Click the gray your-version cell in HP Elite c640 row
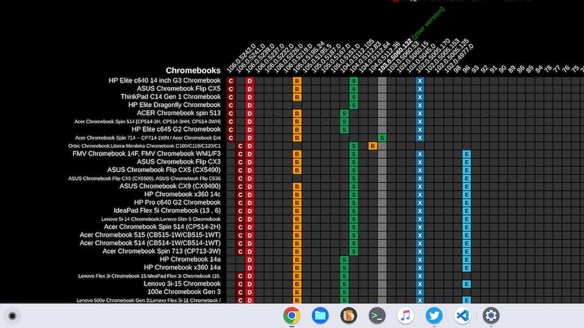This screenshot has height=328, width=584. (382, 81)
